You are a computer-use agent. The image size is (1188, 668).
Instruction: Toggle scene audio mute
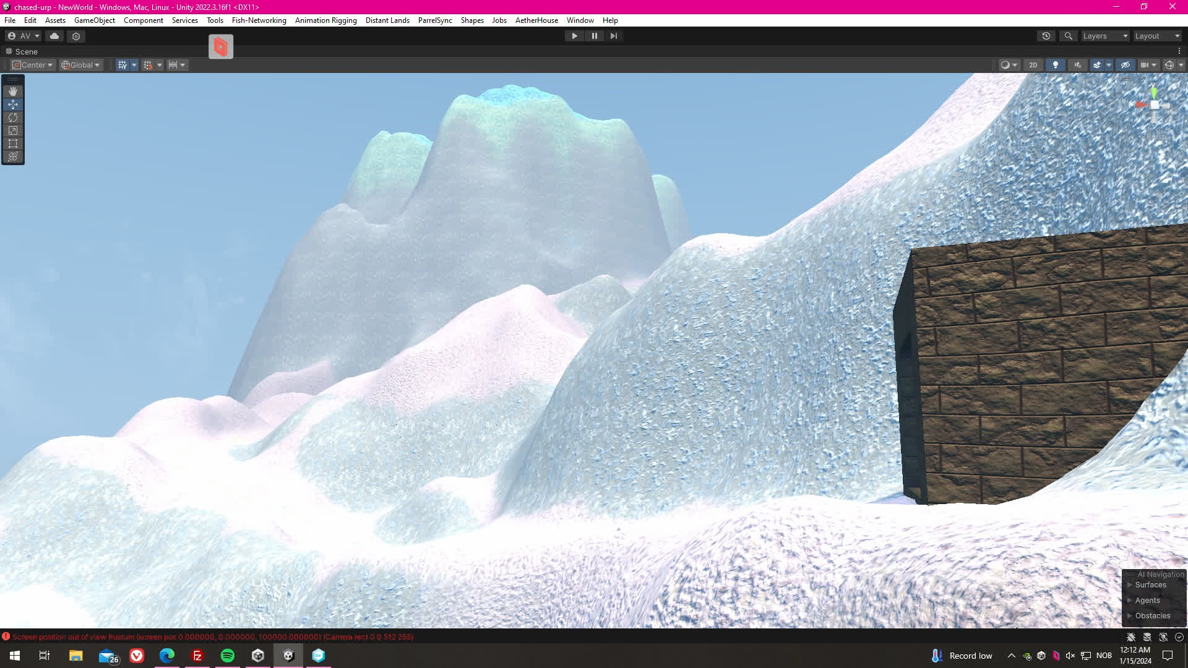[x=1077, y=65]
